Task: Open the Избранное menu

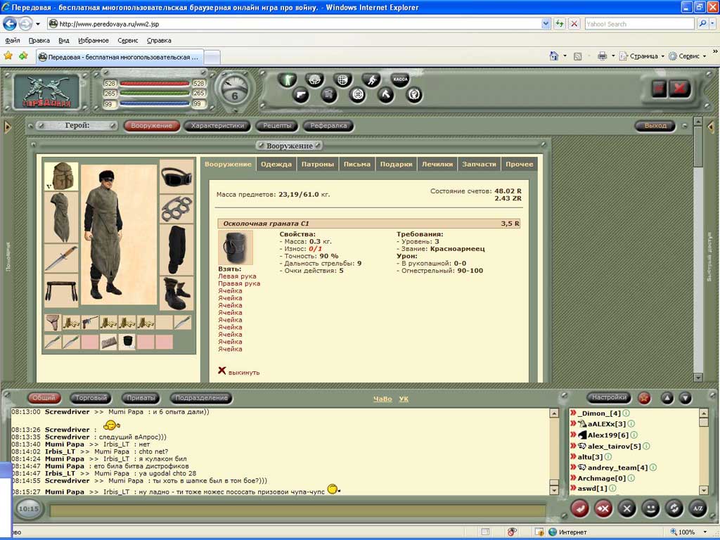Action: pos(94,40)
